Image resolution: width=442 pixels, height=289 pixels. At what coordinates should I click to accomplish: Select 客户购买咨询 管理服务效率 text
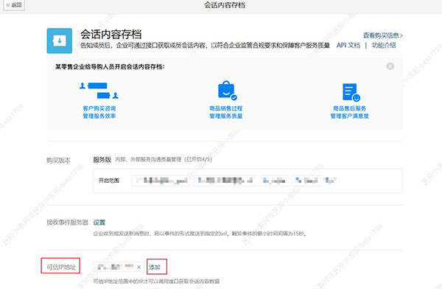[x=99, y=112]
